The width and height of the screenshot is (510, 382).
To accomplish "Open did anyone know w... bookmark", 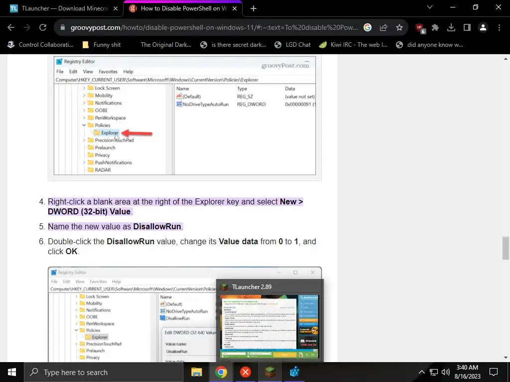I will tap(430, 45).
